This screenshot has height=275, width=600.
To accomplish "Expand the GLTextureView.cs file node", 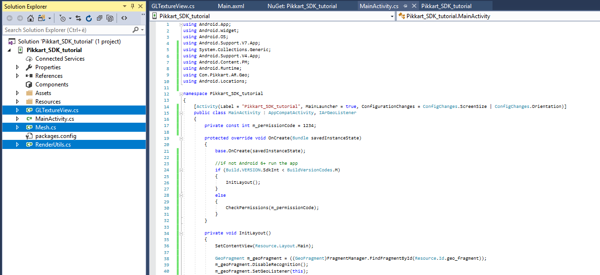I will pos(18,110).
